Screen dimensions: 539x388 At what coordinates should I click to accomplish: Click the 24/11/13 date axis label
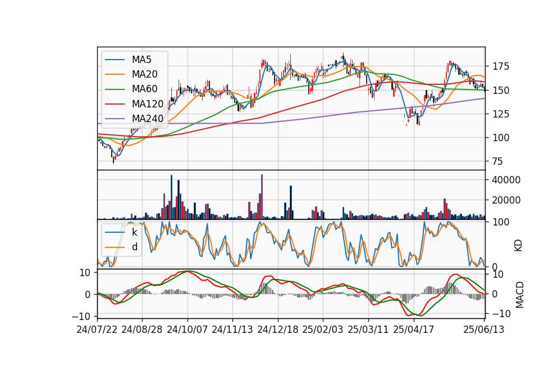[232, 330]
